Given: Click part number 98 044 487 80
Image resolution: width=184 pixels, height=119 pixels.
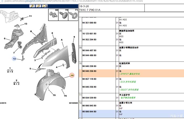Looking at the screenshot, I should coord(89,50).
